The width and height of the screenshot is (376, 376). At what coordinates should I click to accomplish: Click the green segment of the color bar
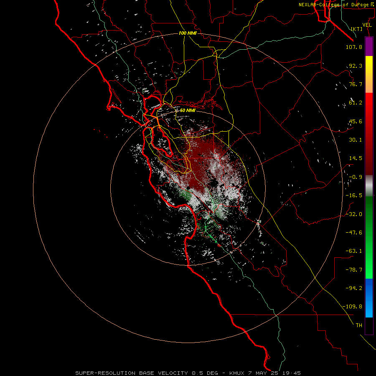369,237
